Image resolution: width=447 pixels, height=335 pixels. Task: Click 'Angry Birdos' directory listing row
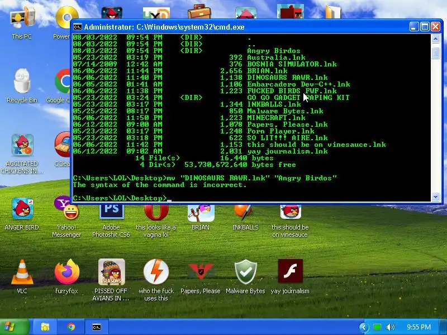click(187, 51)
